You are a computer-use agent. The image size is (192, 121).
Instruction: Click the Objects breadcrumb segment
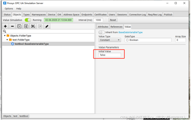(x=7, y=116)
